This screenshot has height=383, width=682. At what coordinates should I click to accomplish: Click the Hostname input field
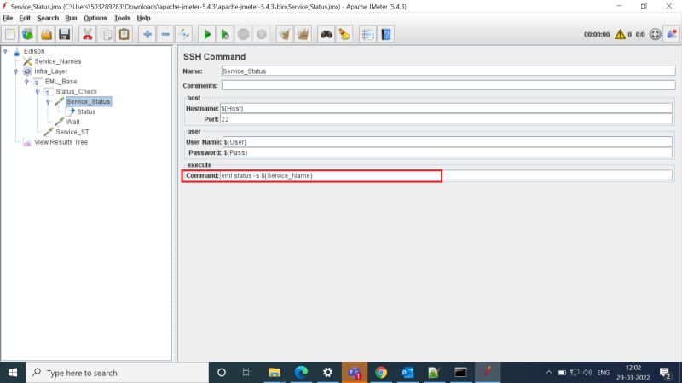(446, 109)
